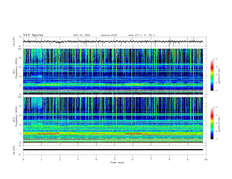Image resolution: width=232 pixels, height=179 pixels.
Task: Click the 'start UT = 0 :20: 1' text
Action: coord(141,35)
